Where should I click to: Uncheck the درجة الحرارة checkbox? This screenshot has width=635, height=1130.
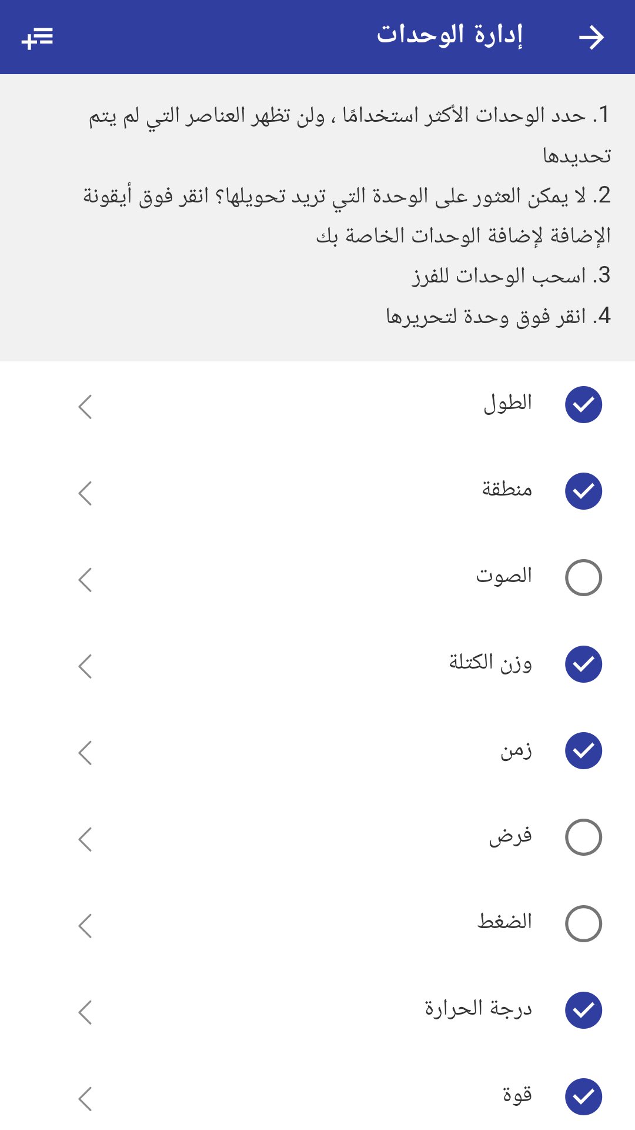click(x=583, y=1010)
